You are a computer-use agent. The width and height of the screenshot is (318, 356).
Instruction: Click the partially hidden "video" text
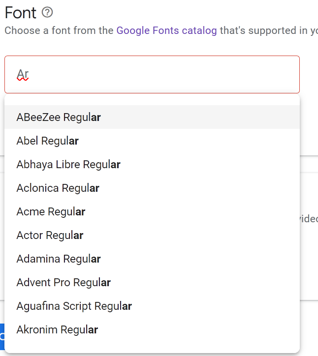point(309,219)
